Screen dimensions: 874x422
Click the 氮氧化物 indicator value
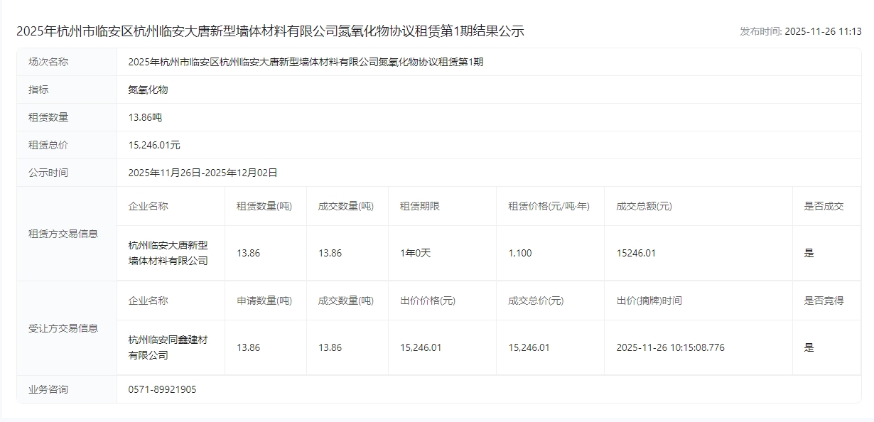click(x=148, y=90)
